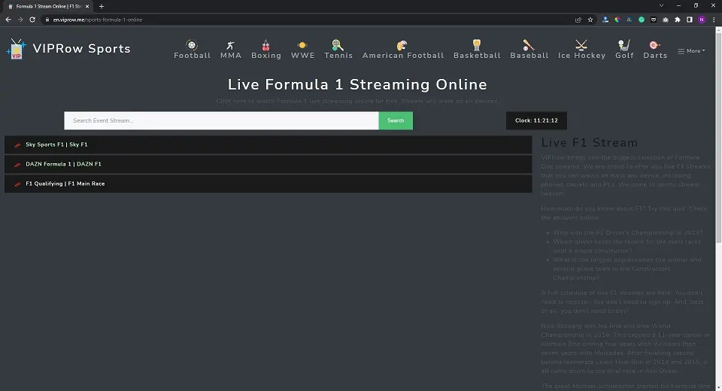This screenshot has width=722, height=391.
Task: Open the Football menu label
Action: pyautogui.click(x=192, y=55)
